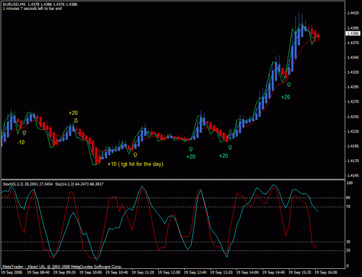Screen dimensions: 362x277
Task: Click the 1.4395 price scale label
Action: [x=353, y=28]
